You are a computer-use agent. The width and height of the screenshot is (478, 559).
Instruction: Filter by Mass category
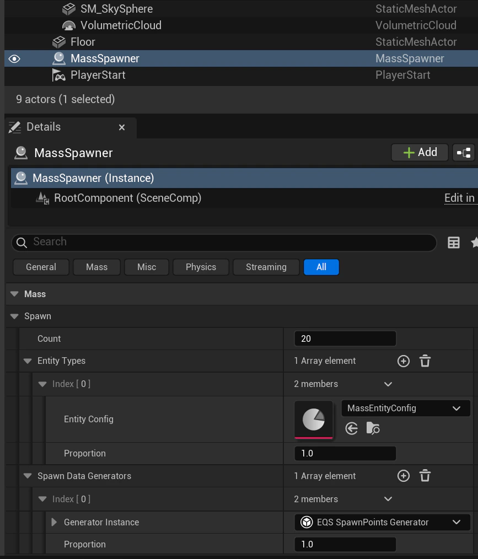coord(96,267)
